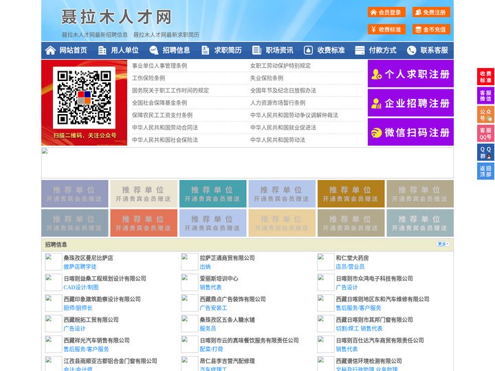Viewport: 495px width, 371px height.
Task: Click the building icon beside 用人单位
Action: (102, 50)
